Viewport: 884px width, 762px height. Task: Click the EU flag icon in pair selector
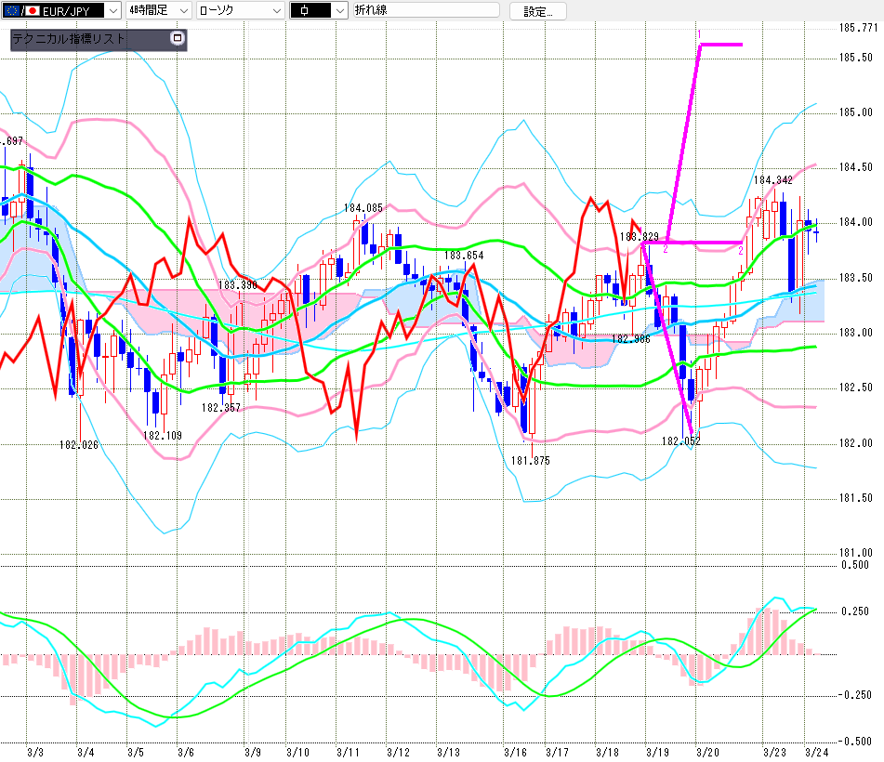point(12,10)
